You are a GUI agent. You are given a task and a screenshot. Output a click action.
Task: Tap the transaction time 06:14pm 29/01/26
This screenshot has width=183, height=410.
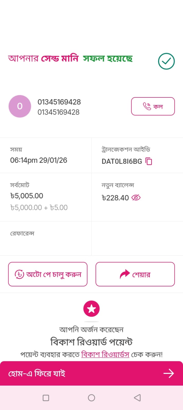click(39, 161)
